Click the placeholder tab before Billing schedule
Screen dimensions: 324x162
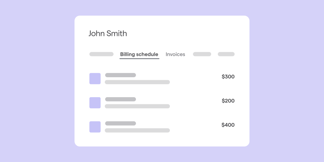[101, 54]
